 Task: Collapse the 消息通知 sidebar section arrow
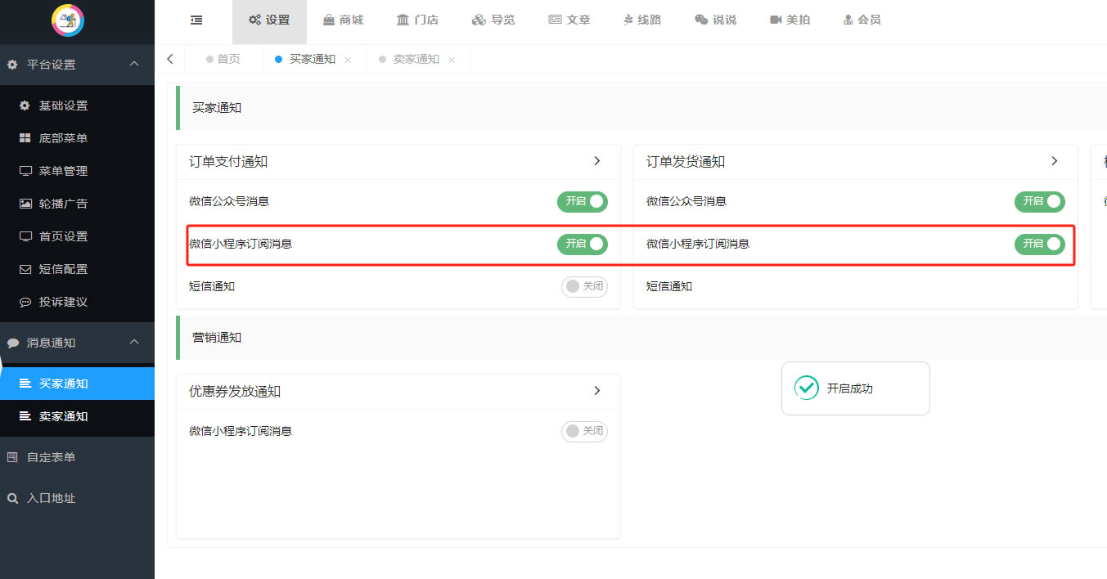[x=134, y=342]
